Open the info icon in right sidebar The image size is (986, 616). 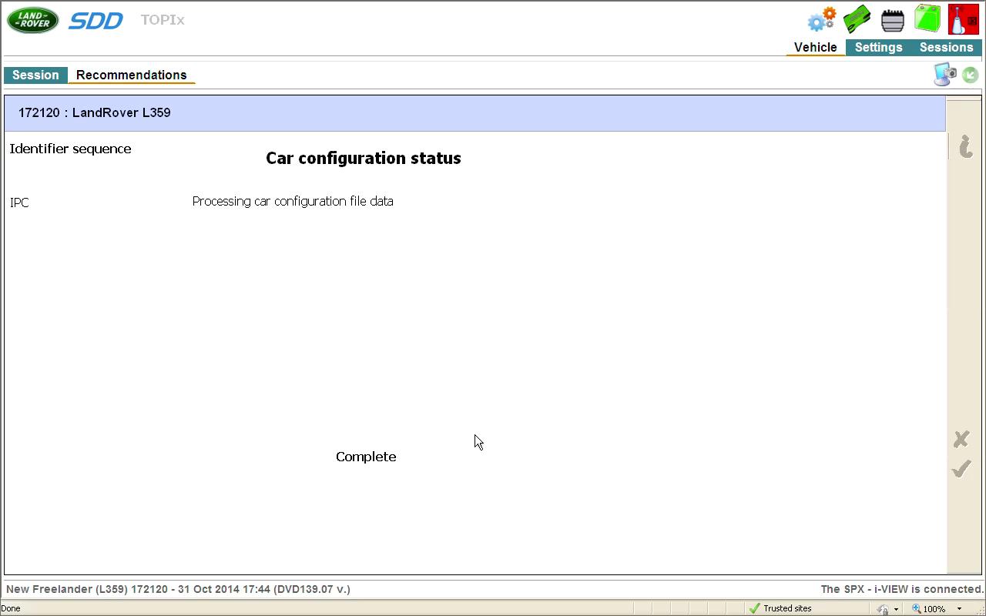(x=965, y=146)
